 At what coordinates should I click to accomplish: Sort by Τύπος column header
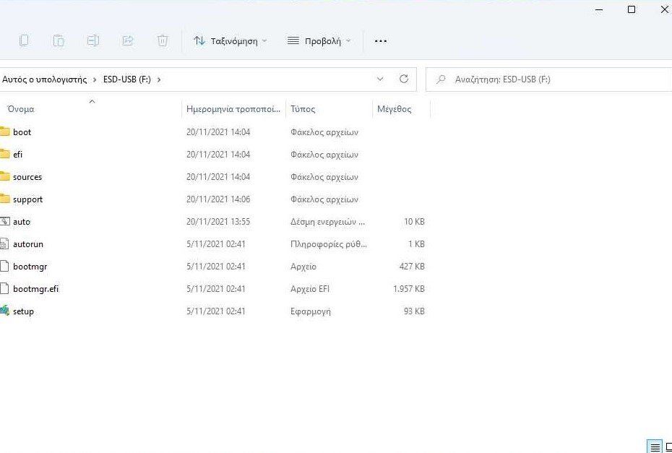[303, 109]
